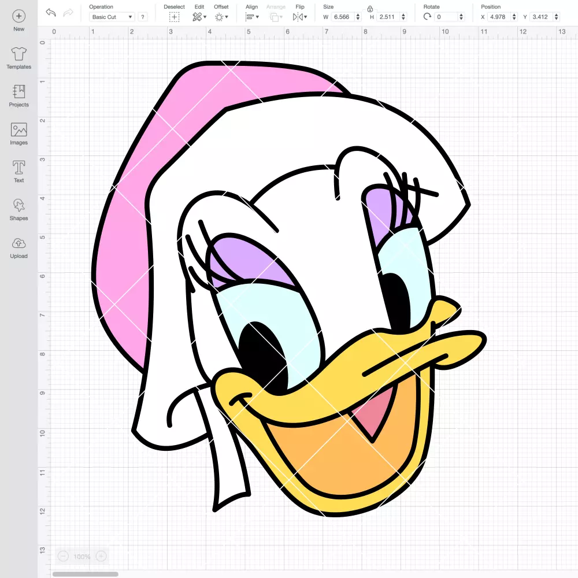Open the Align options icon
The image size is (578, 578).
(x=250, y=17)
